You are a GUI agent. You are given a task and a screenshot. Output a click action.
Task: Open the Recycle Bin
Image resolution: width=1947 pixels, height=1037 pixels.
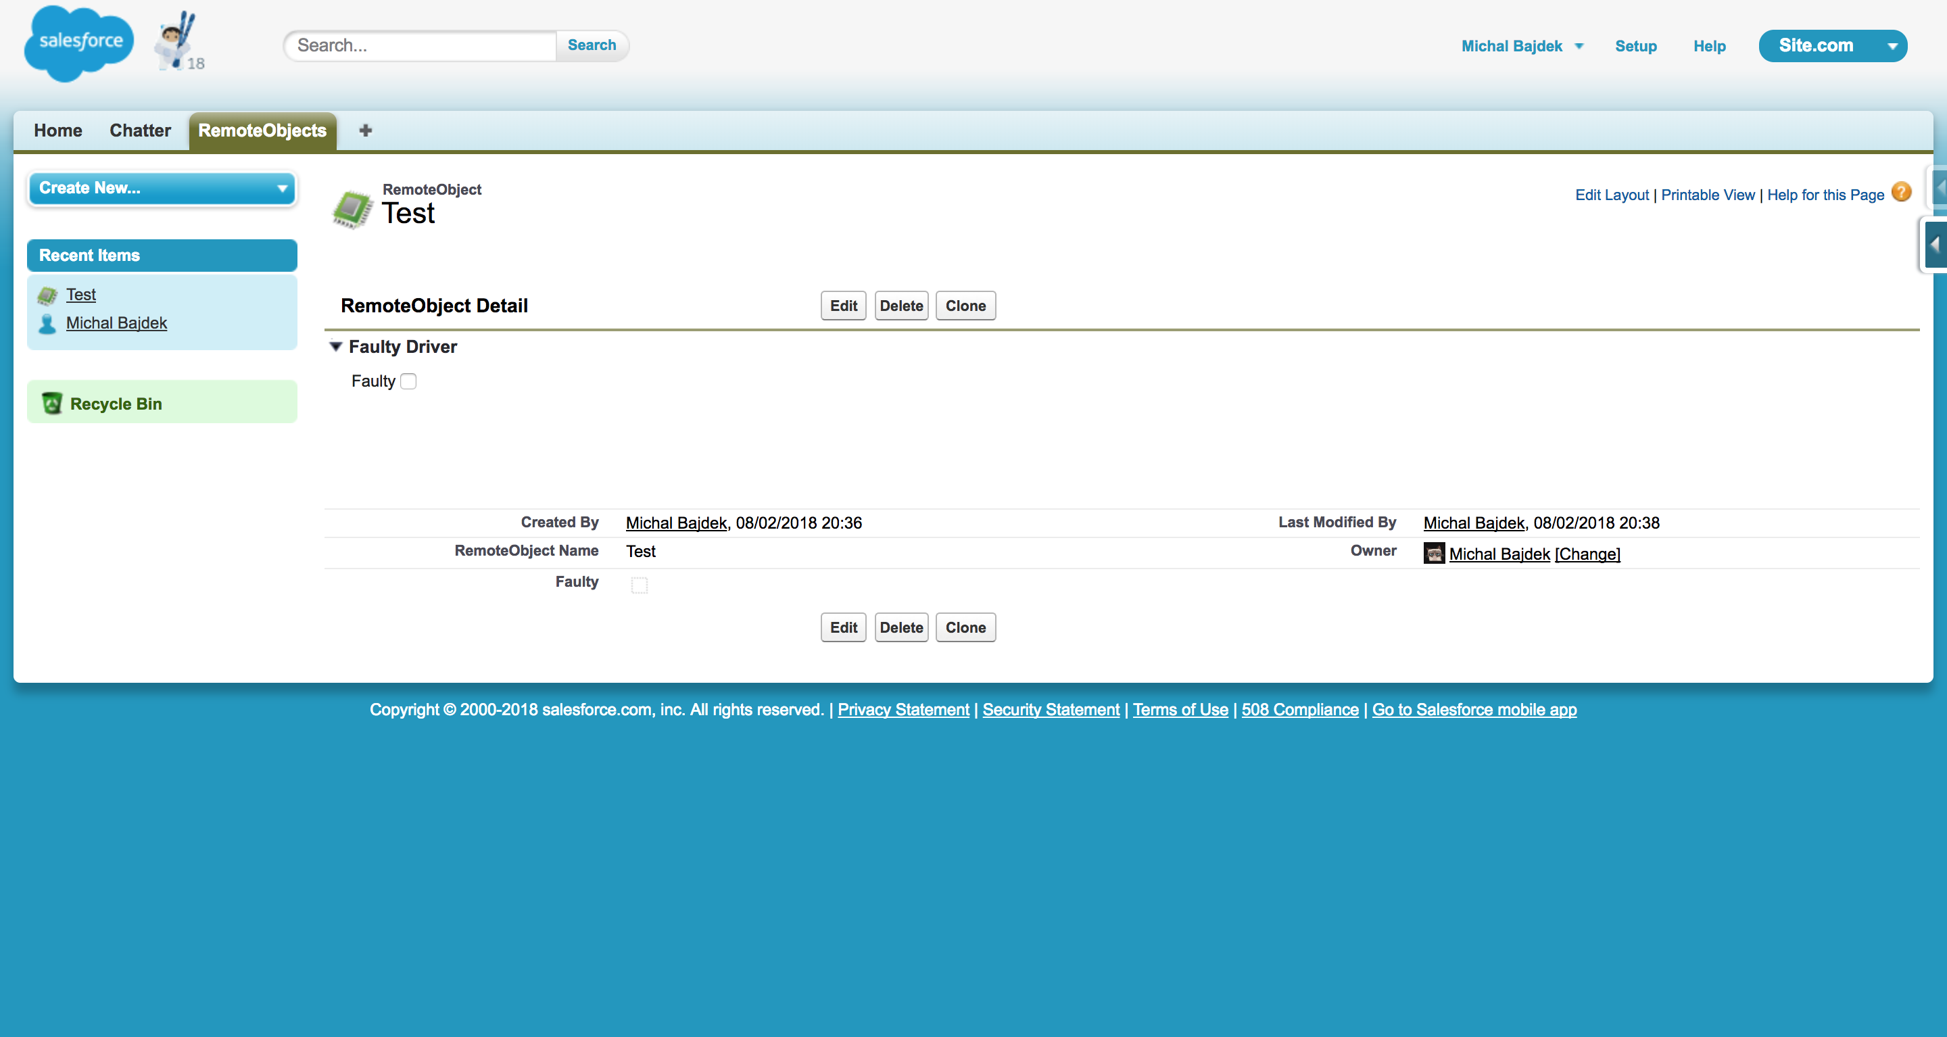114,403
